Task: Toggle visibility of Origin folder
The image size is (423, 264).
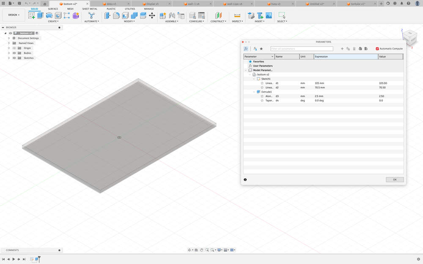Action: click(x=14, y=48)
